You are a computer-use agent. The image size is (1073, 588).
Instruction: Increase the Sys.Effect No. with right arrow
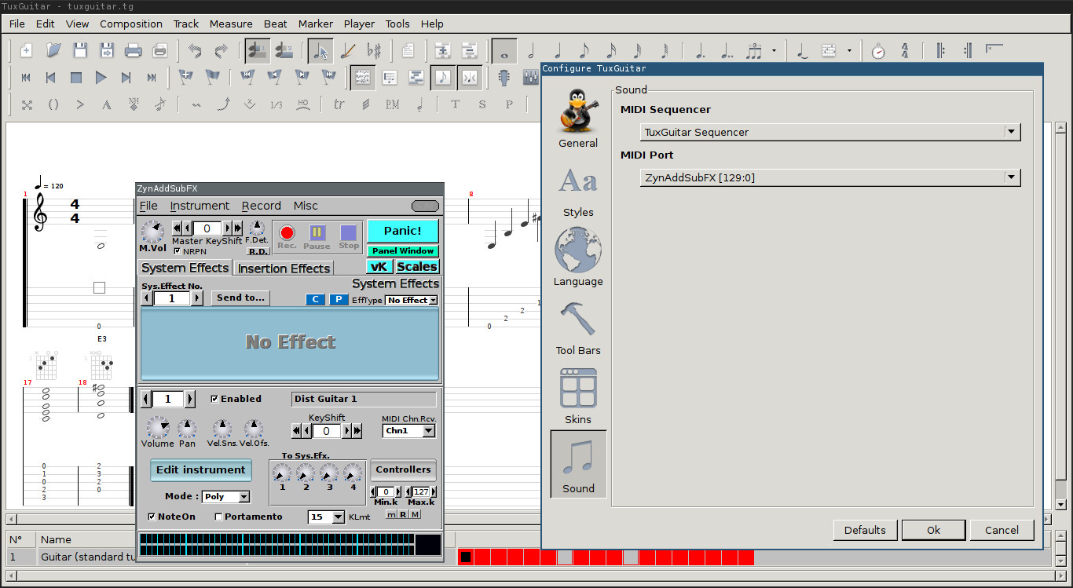197,298
